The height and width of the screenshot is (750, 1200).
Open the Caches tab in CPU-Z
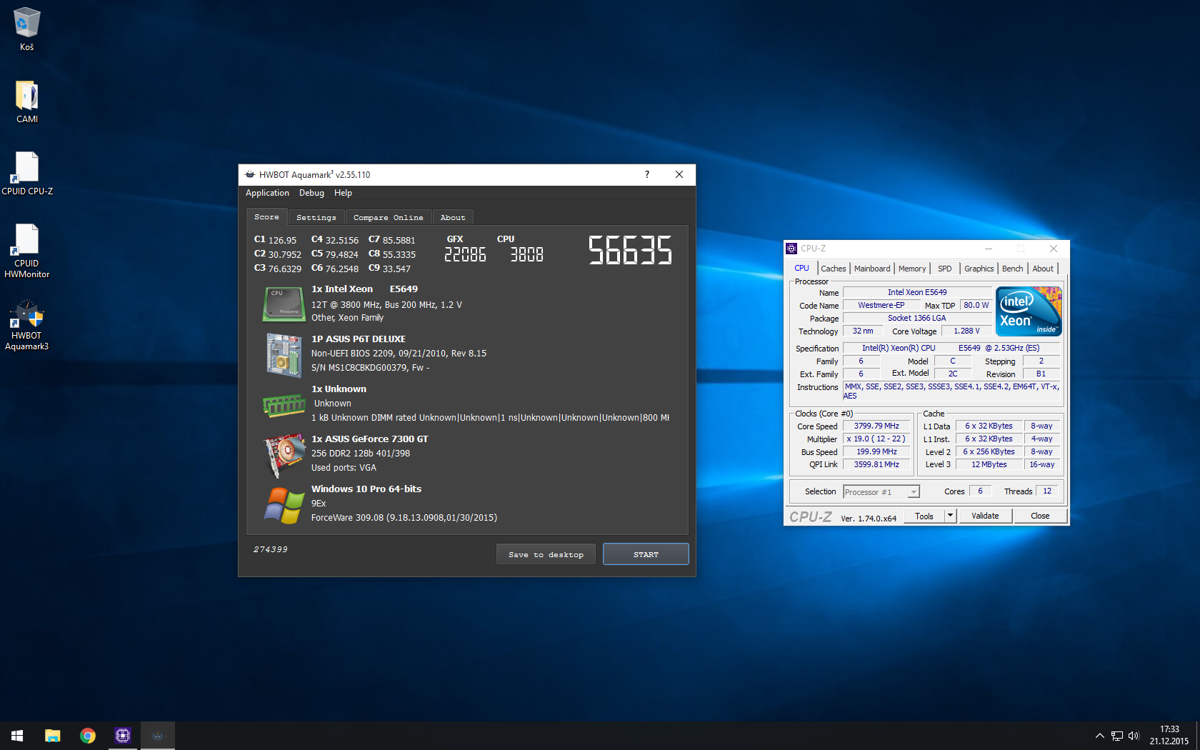point(833,269)
